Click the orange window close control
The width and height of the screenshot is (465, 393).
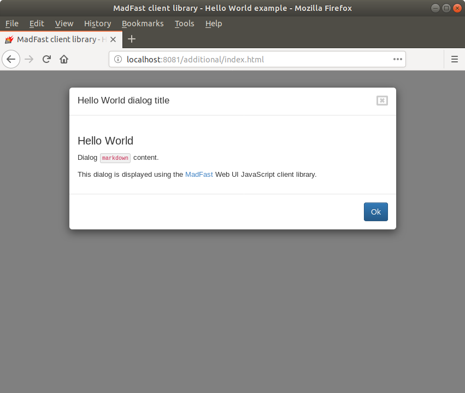pyautogui.click(x=458, y=8)
